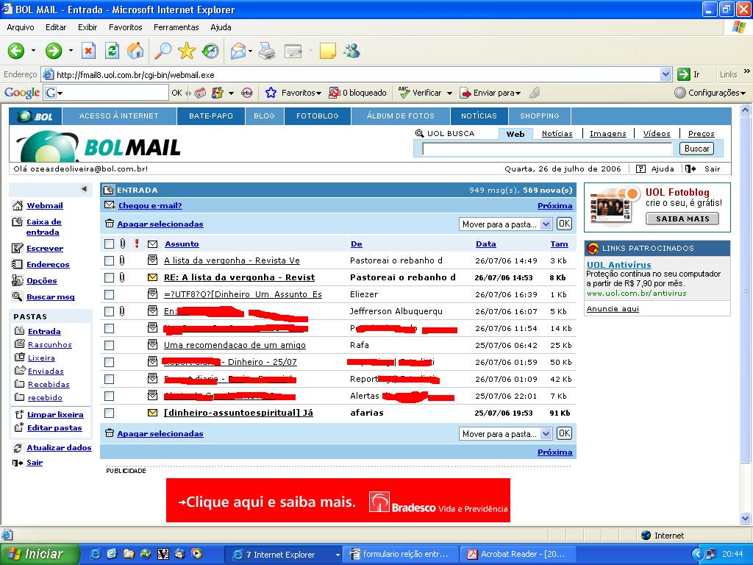
Task: Open the top 'Mover para a pasta...' dropdown
Action: 505,224
